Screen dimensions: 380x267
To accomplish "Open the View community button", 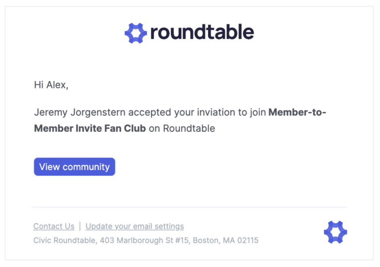I will click(74, 167).
